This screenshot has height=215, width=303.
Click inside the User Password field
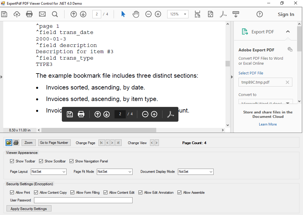tap(83, 200)
